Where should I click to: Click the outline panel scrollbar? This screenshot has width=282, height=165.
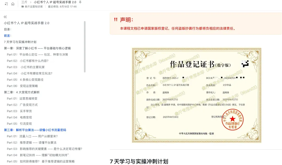[x=85, y=47]
